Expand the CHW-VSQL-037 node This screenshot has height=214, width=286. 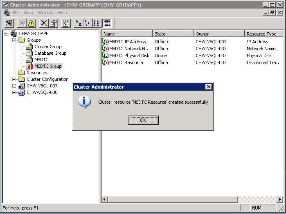click(14, 86)
